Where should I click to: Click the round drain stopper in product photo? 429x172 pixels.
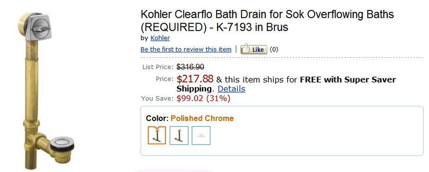click(x=63, y=145)
